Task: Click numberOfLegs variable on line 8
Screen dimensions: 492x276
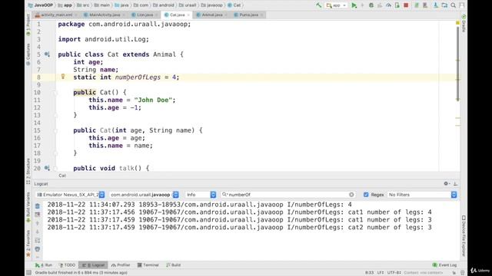Action: point(138,77)
